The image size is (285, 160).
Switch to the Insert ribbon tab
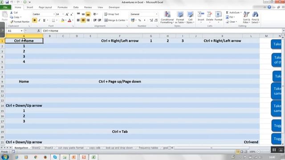(x=30, y=7)
